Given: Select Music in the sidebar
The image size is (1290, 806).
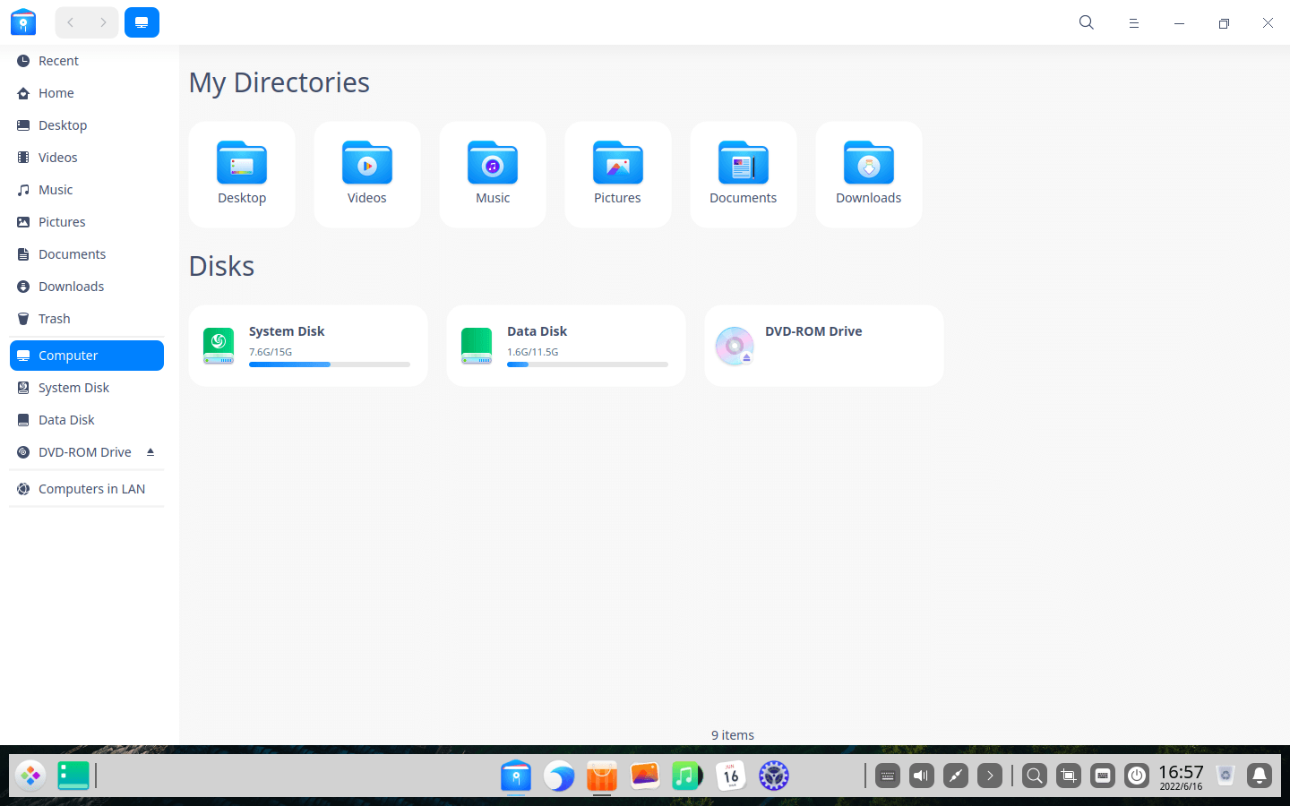Looking at the screenshot, I should [87, 190].
